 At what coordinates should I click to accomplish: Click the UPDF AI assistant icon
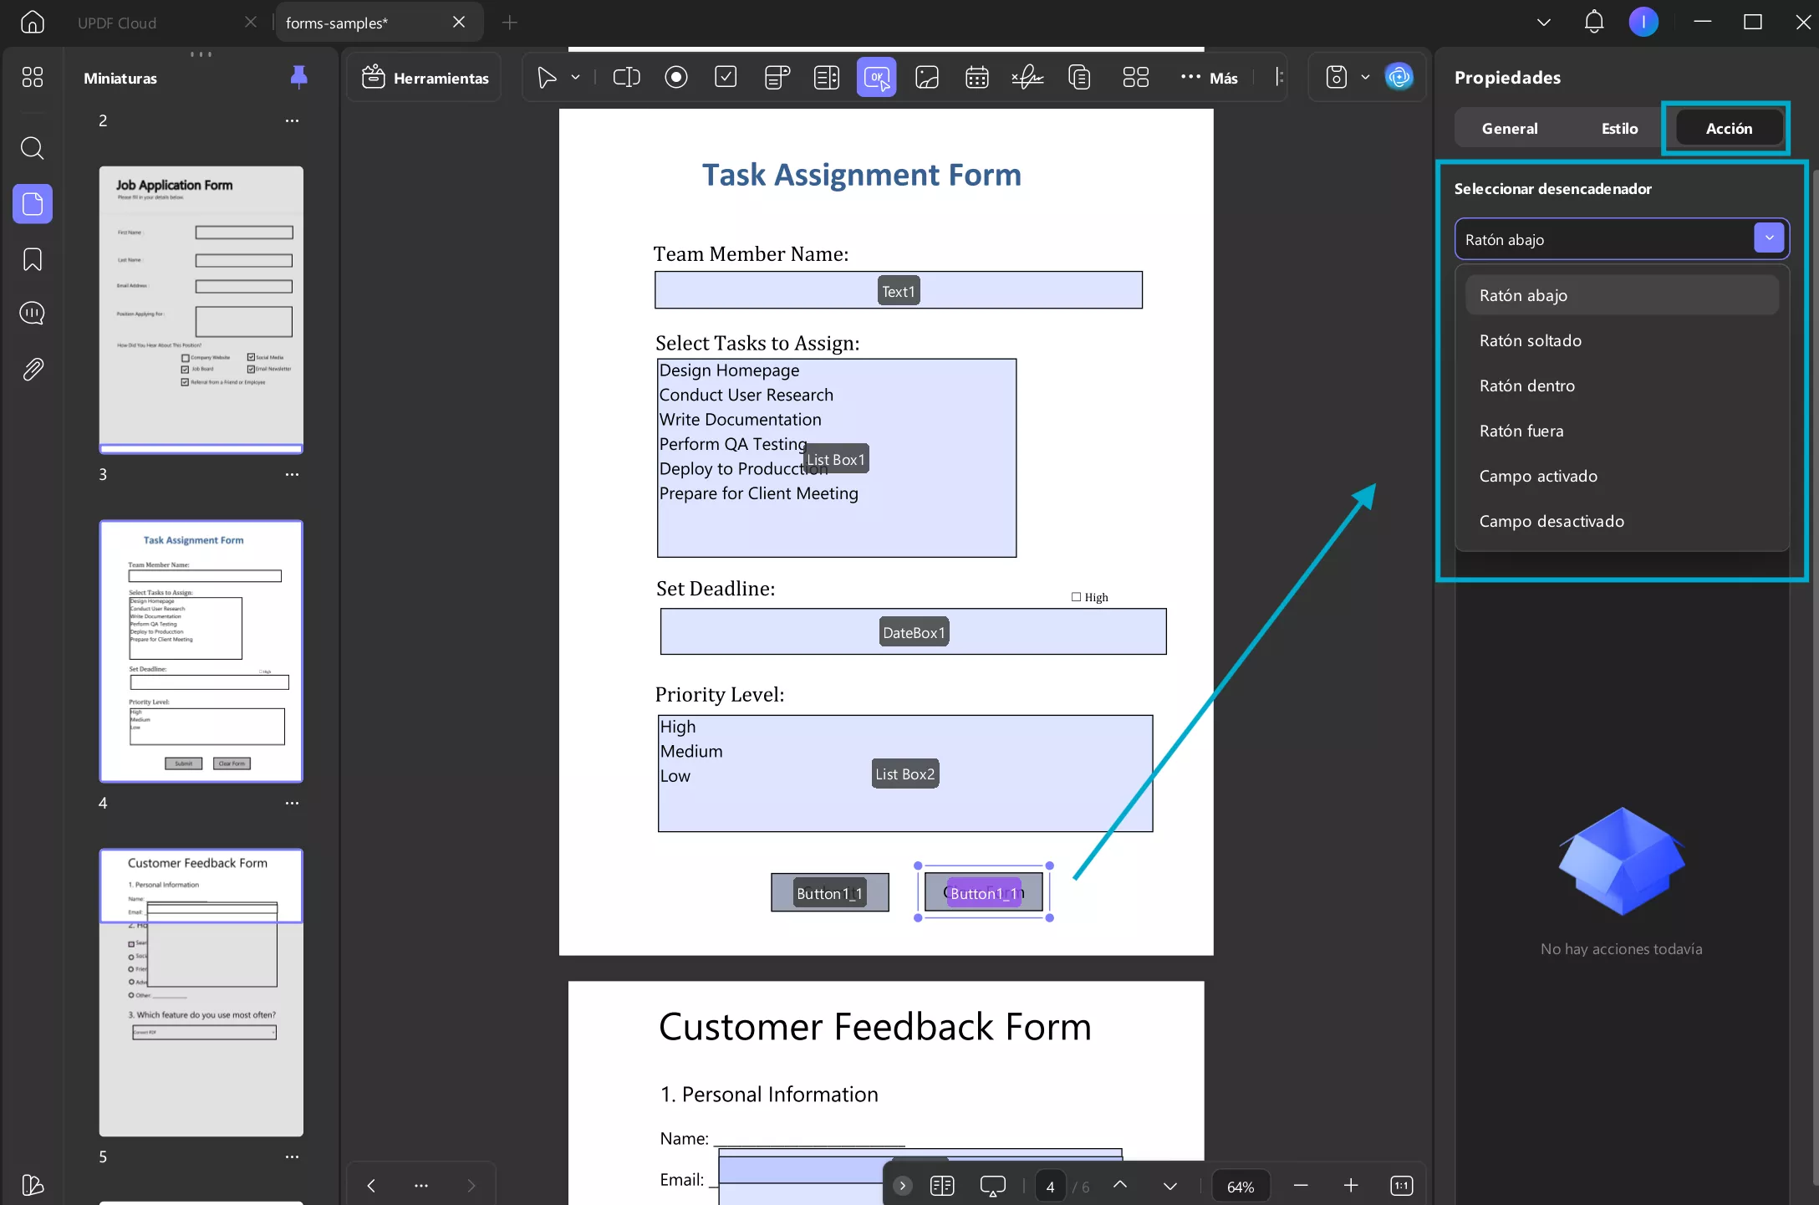1399,78
